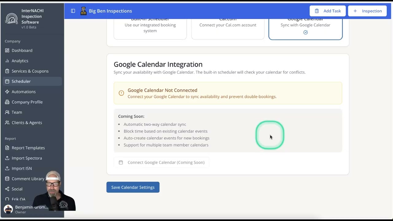Viewport: 393px width, 221px height.
Task: Click the warning icon in Not Connected alert
Action: pos(121,93)
